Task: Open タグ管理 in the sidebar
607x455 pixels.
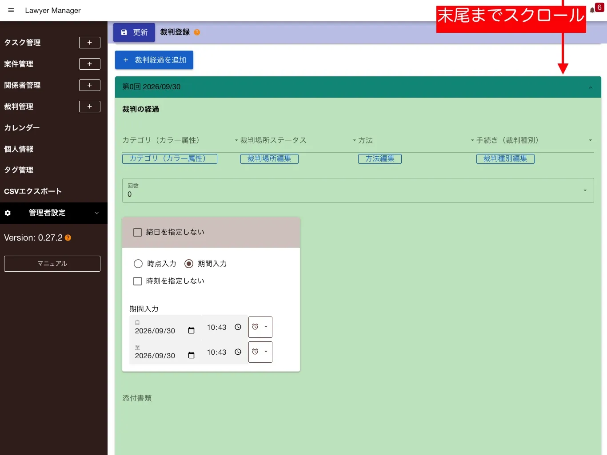Action: click(x=19, y=170)
